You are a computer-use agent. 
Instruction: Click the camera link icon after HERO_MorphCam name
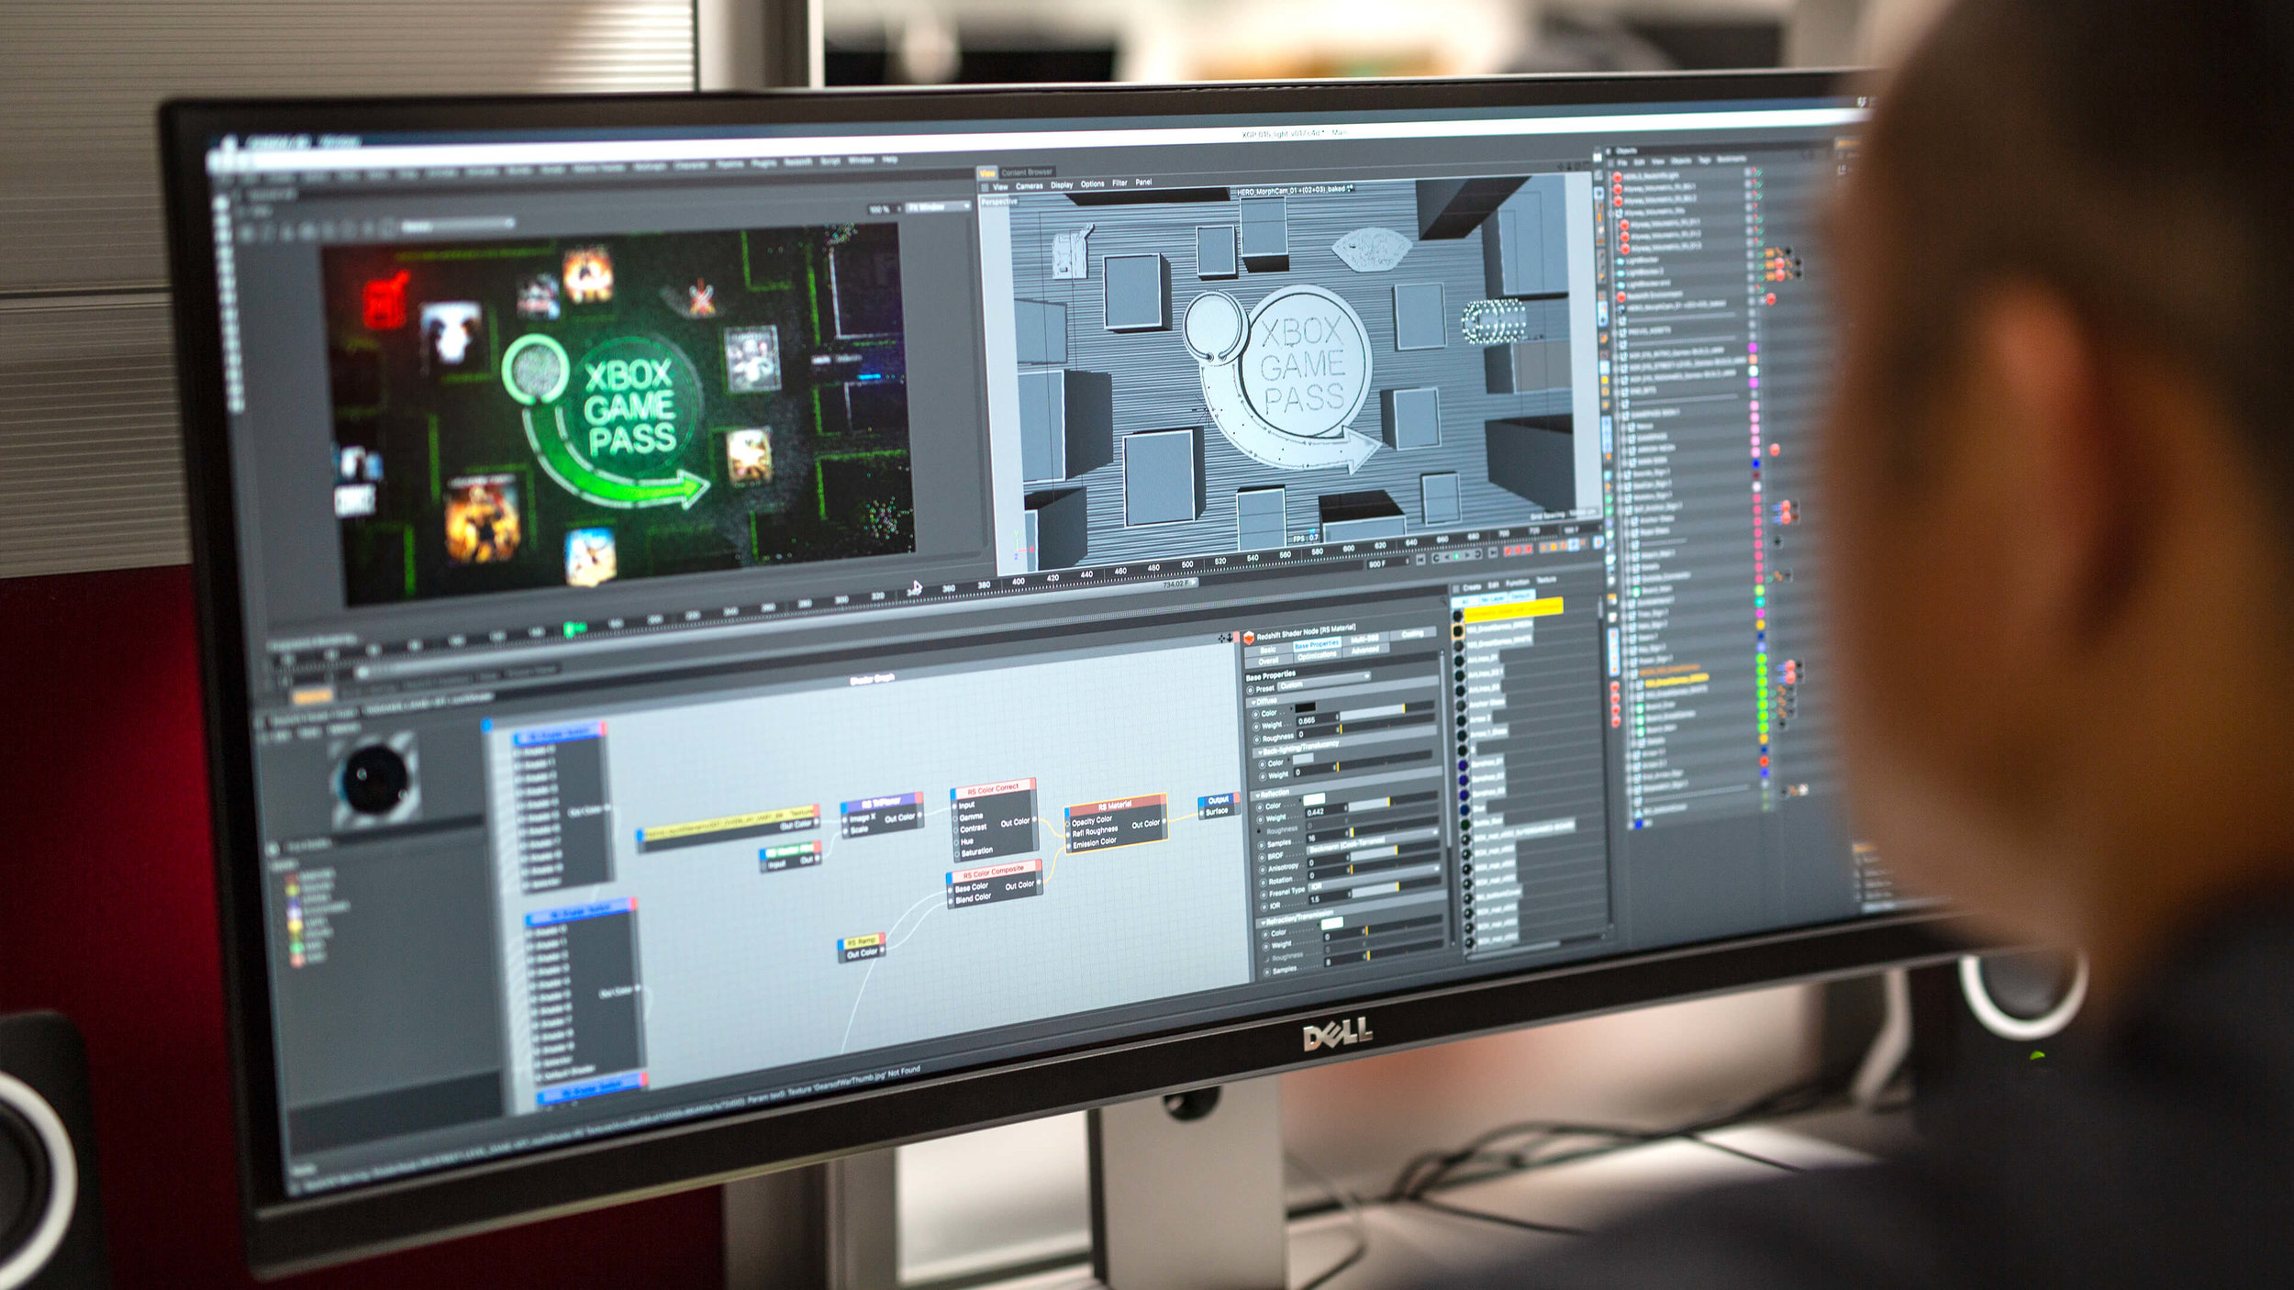1350,189
